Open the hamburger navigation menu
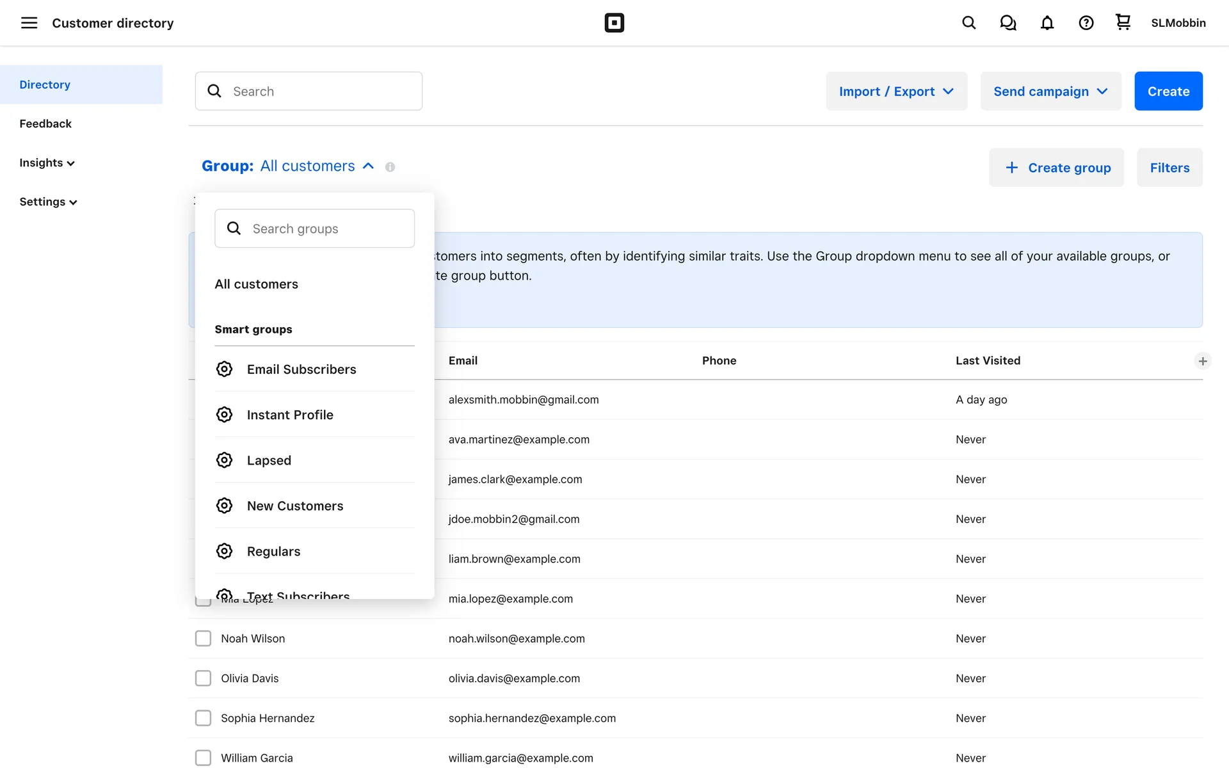Viewport: 1229px width, 768px height. (x=29, y=23)
